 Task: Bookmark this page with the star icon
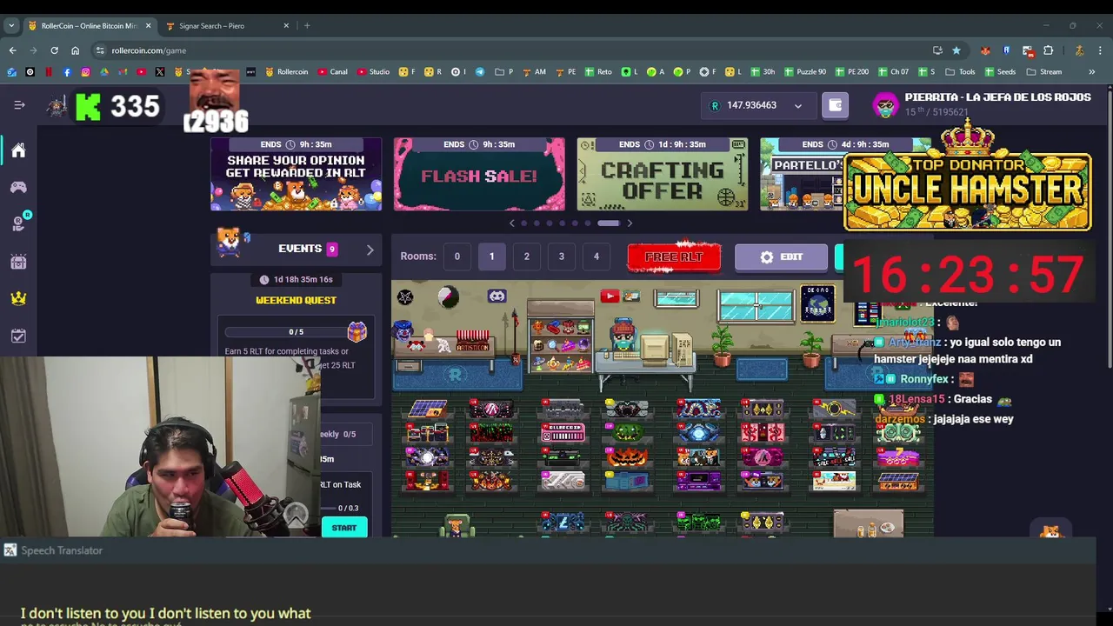(956, 50)
